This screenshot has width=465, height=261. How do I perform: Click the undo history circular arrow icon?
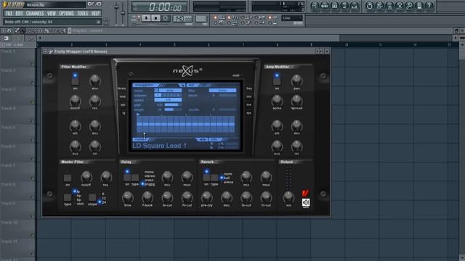click(370, 6)
